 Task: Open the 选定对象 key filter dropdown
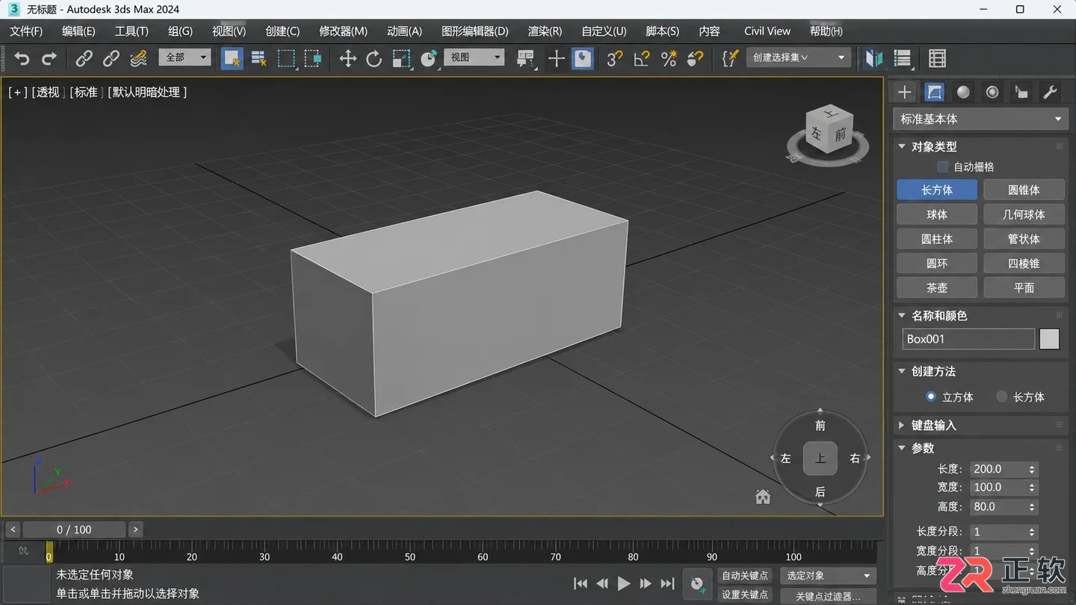[x=828, y=576]
